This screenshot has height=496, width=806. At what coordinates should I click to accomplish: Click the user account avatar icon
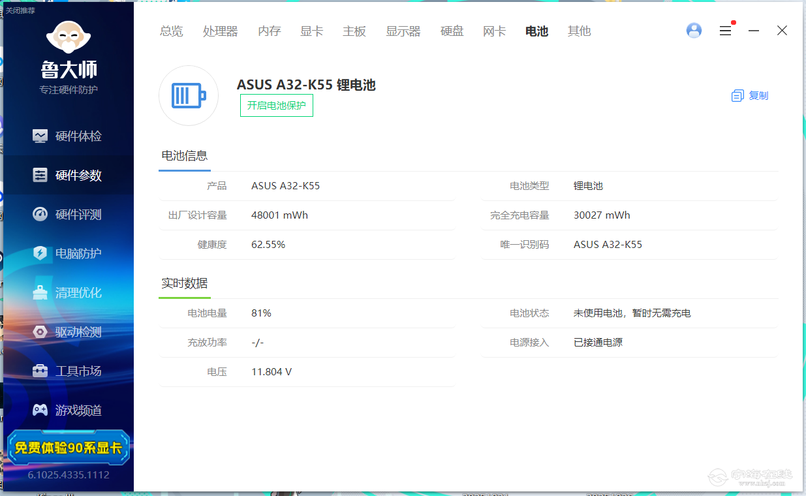coord(694,31)
